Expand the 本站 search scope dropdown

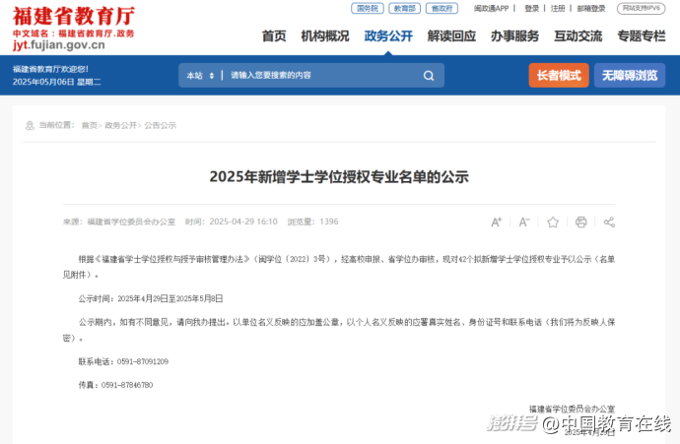coord(198,76)
